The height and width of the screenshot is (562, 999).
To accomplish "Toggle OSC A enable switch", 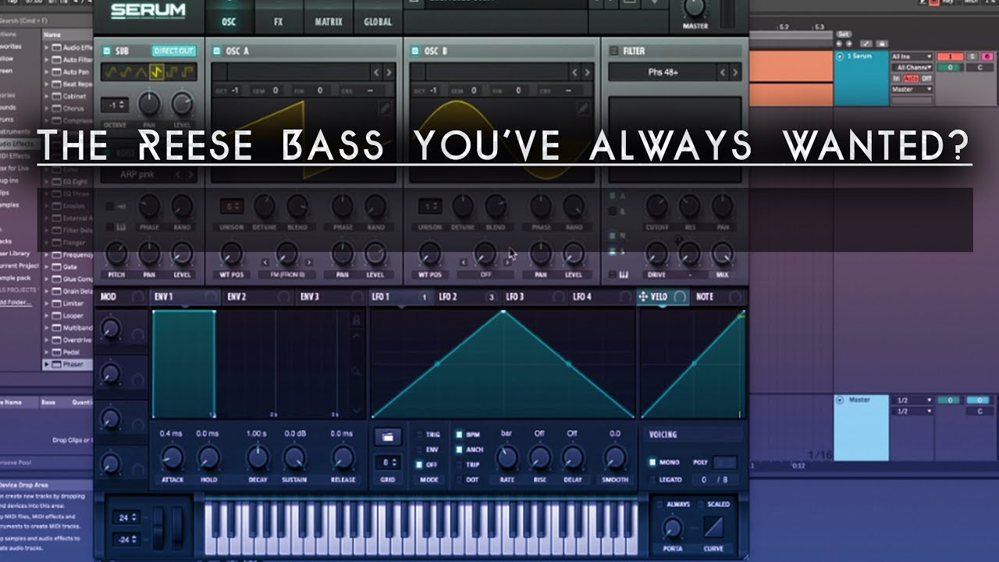I will (217, 51).
